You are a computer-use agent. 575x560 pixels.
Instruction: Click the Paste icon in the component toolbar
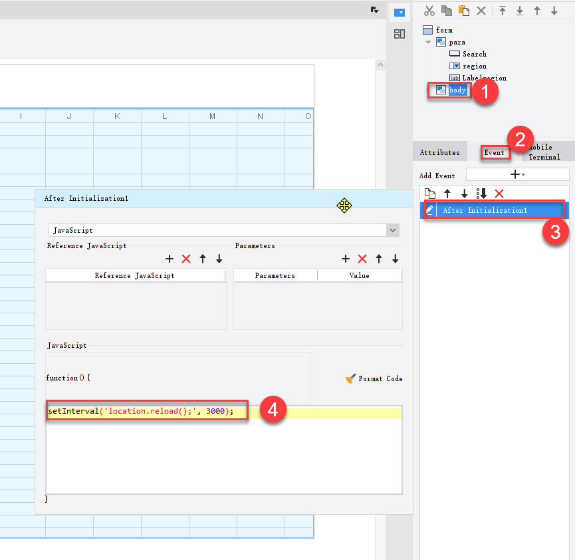[463, 11]
